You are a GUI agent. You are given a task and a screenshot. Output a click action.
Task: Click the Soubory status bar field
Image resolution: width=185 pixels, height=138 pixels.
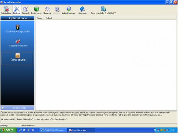(x=10, y=126)
